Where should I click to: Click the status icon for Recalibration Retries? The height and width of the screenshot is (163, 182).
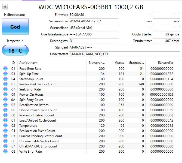pyautogui.click(x=5, y=105)
